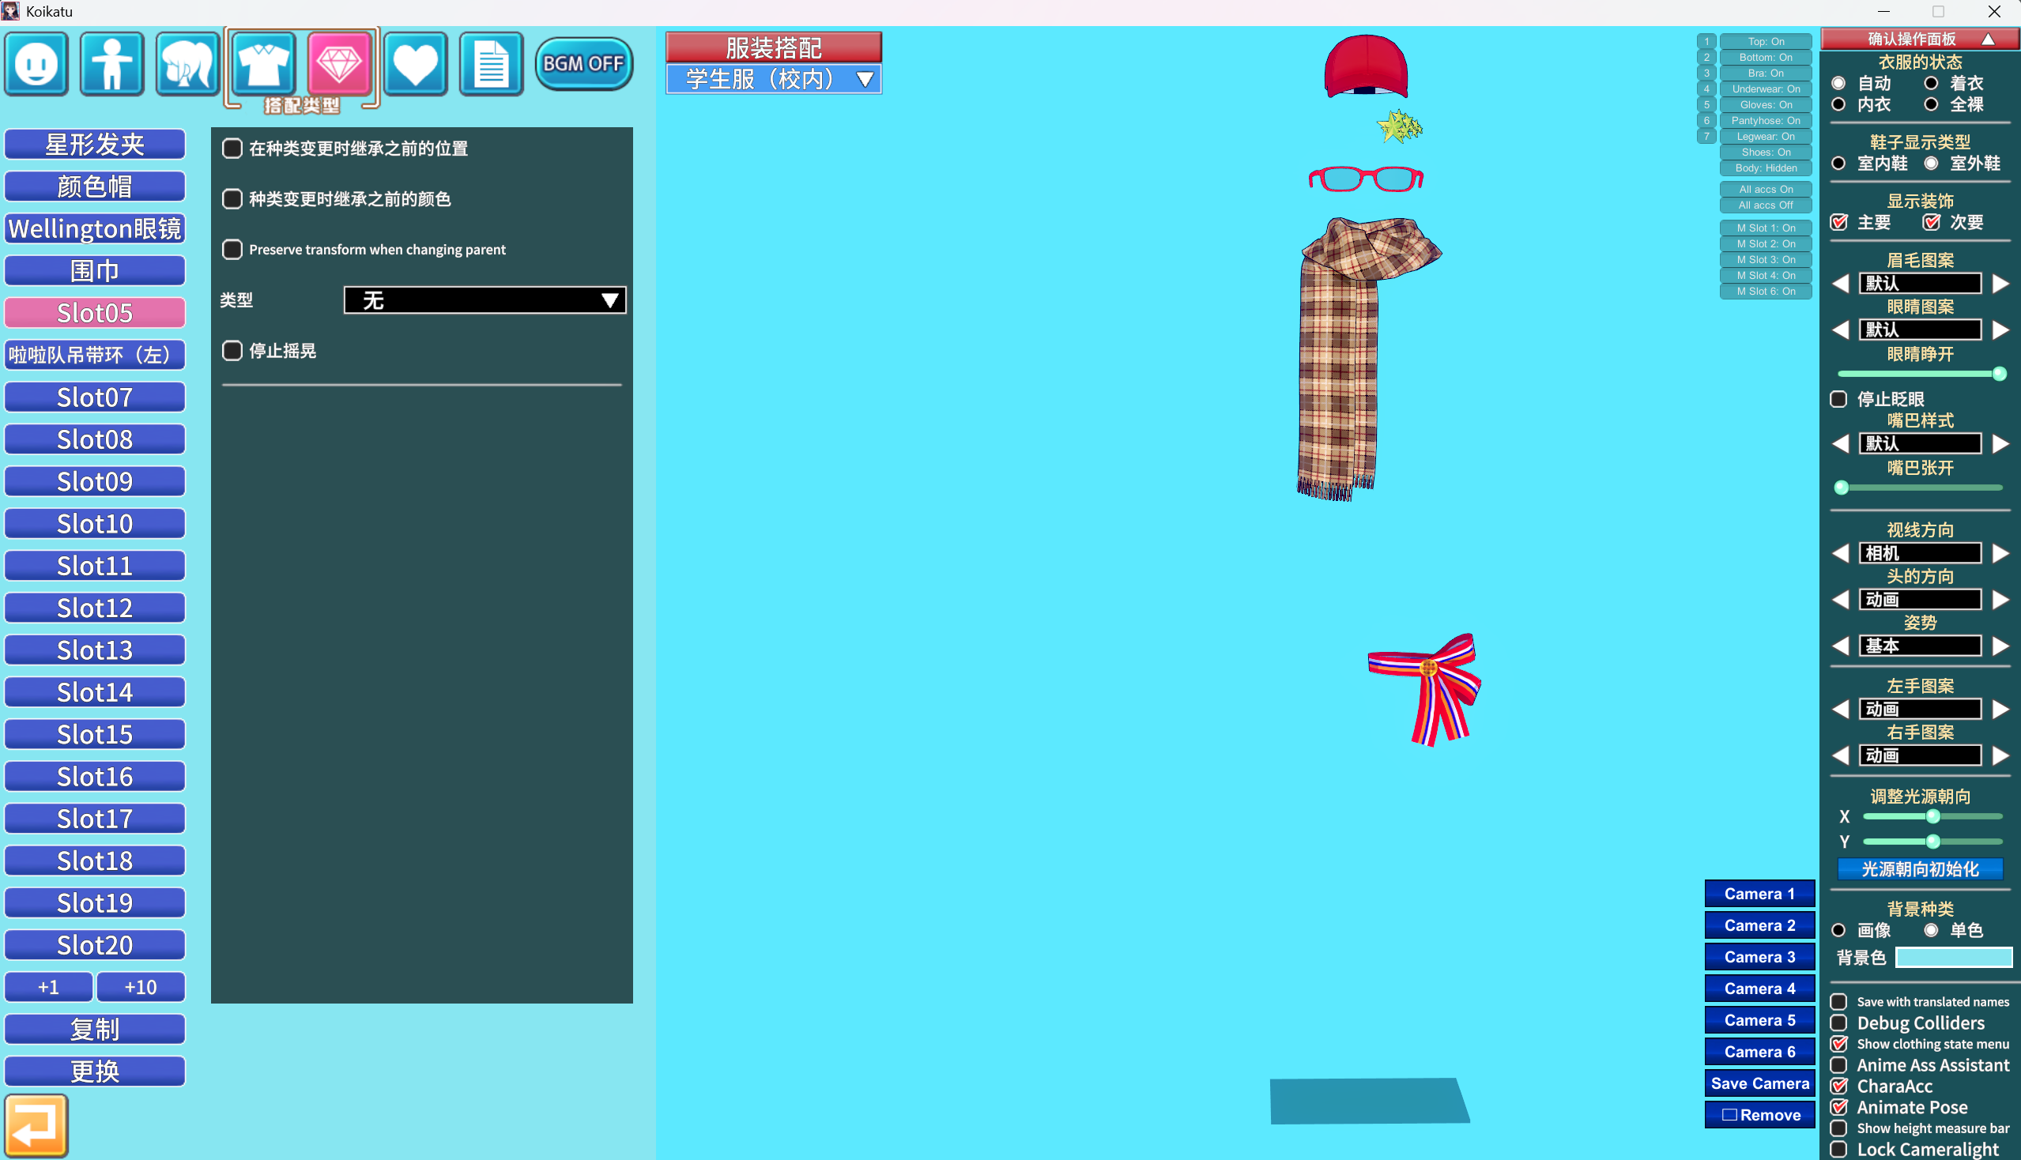Select 全裸 clothing state radio button
Image resolution: width=2021 pixels, height=1160 pixels.
pyautogui.click(x=1931, y=104)
